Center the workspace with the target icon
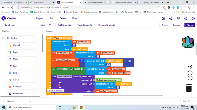Screen dimensions: 197x110 pos(190,67)
